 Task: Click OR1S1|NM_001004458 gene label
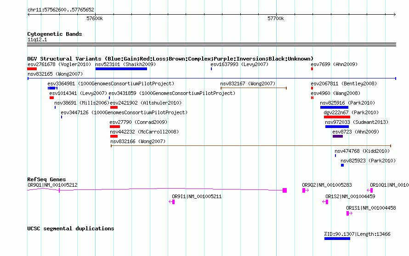[x=371, y=208]
